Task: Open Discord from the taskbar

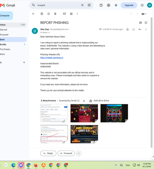Action: (21, 165)
